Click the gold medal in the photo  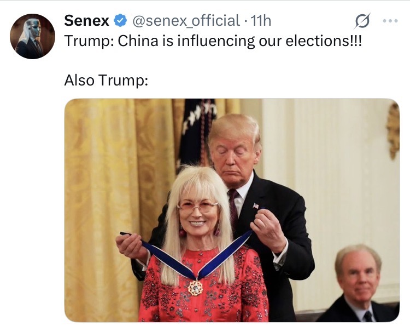click(x=195, y=288)
